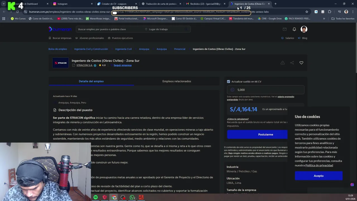357x201 pixels.
Task: Go to Bolsa de empleo breadcrumb
Action: 58,49
